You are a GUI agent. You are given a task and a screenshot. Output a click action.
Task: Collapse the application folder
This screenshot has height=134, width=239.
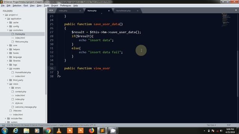point(6,19)
